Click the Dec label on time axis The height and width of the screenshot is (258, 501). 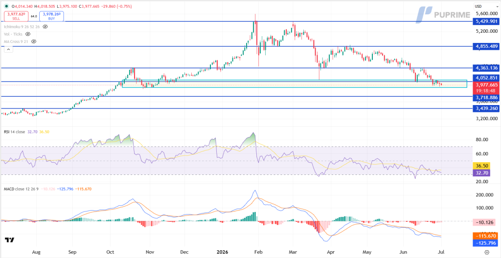coord(184,252)
